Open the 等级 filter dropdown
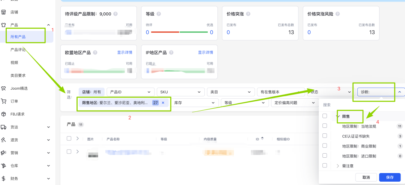 click(245, 103)
